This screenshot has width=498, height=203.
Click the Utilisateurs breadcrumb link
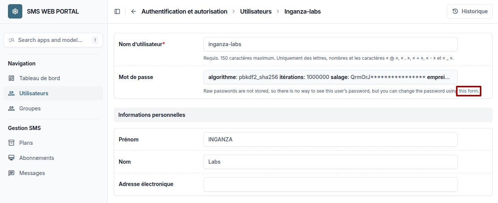[x=256, y=11]
